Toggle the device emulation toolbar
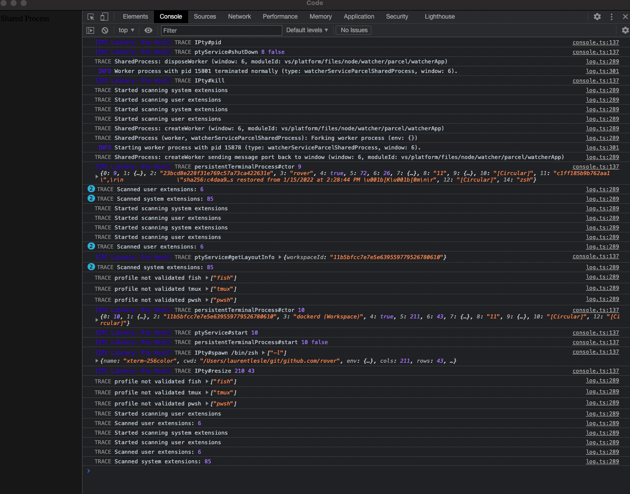 coord(104,17)
